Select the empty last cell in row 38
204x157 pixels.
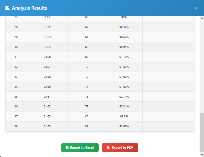[168, 126]
